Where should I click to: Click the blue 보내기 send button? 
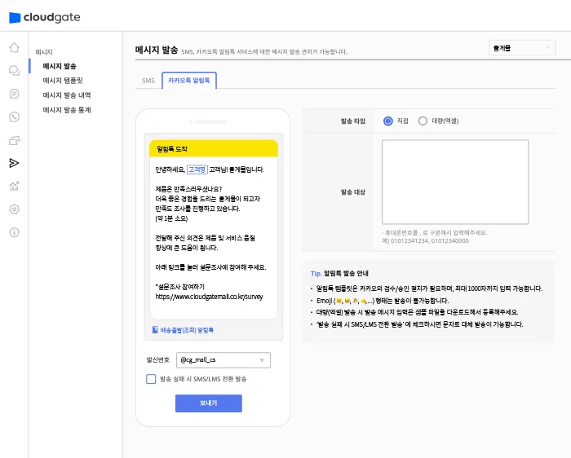coord(208,403)
